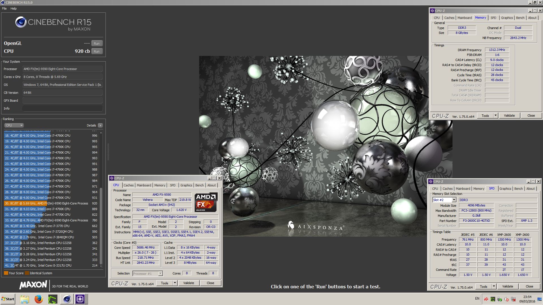The width and height of the screenshot is (543, 305).
Task: Click the AMD FX logo in CPU-Z
Action: coord(206,202)
